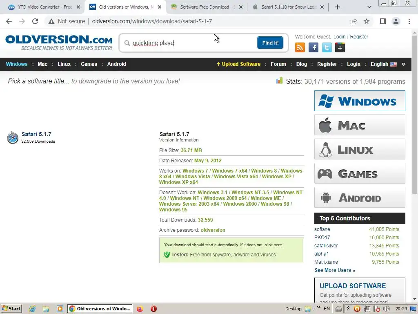
Task: Expand the tab search dropdown arrow
Action: [x=369, y=7]
